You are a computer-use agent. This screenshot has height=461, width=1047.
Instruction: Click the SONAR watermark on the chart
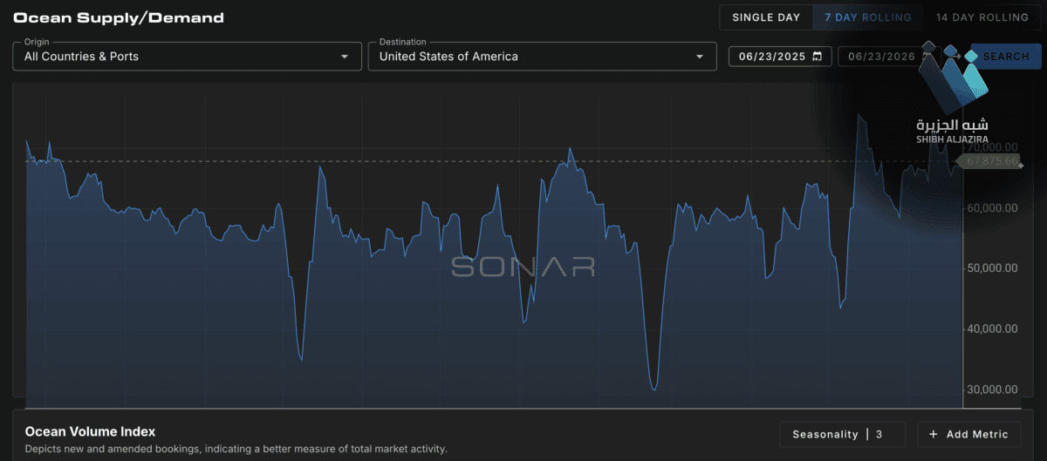tap(523, 267)
